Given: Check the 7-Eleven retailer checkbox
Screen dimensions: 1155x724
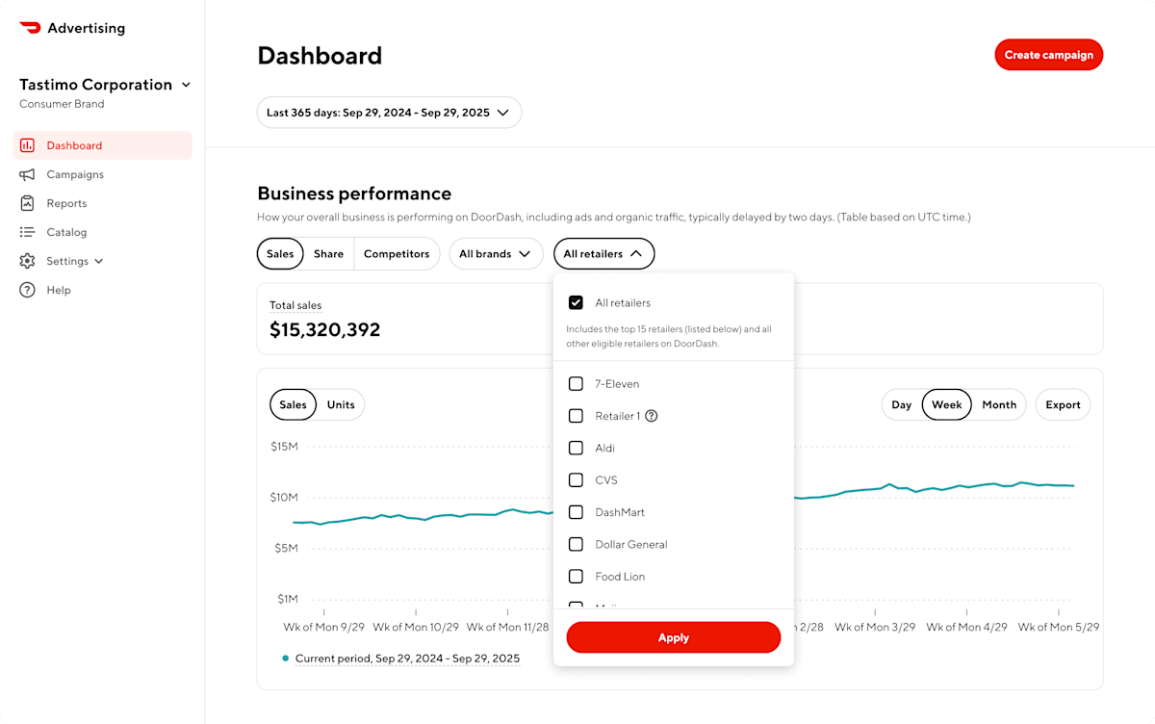Looking at the screenshot, I should click(x=576, y=383).
